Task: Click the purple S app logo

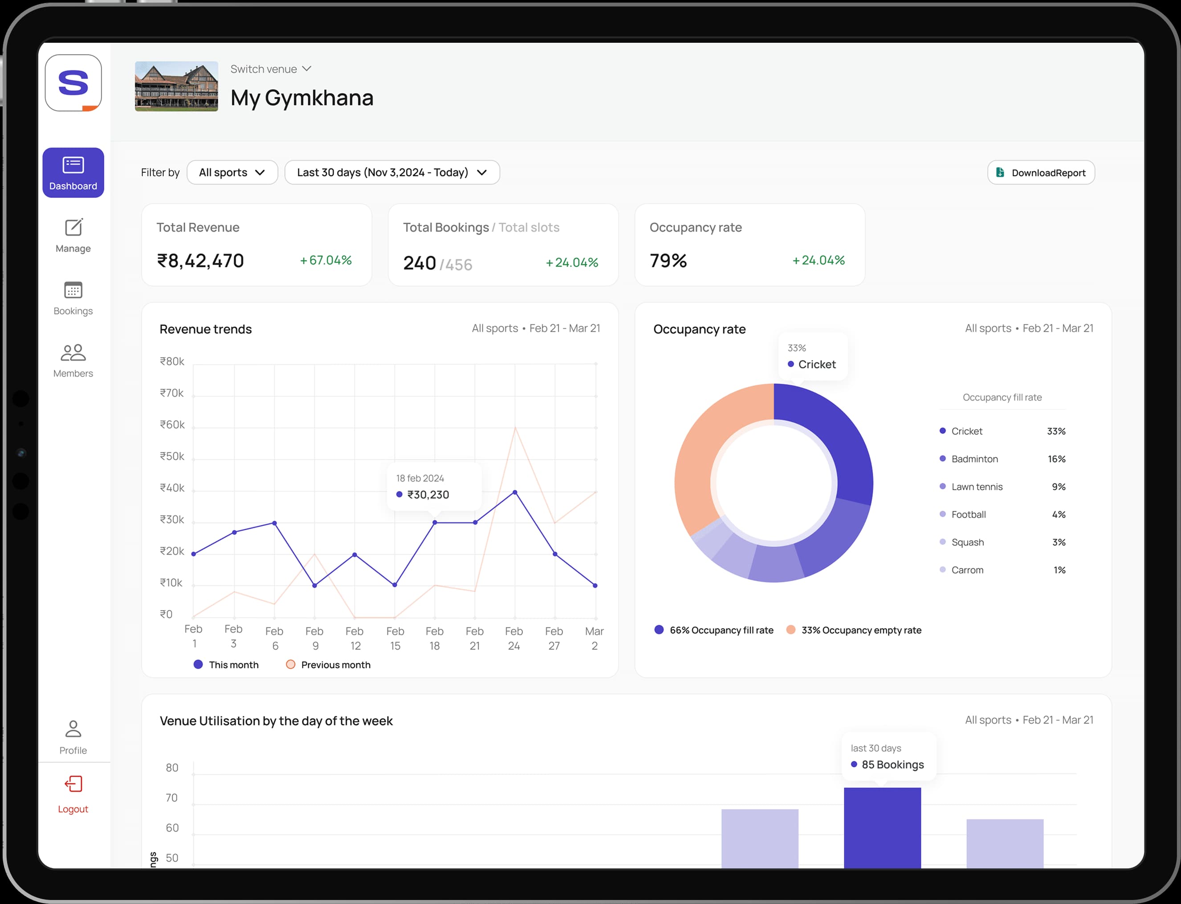Action: point(73,83)
